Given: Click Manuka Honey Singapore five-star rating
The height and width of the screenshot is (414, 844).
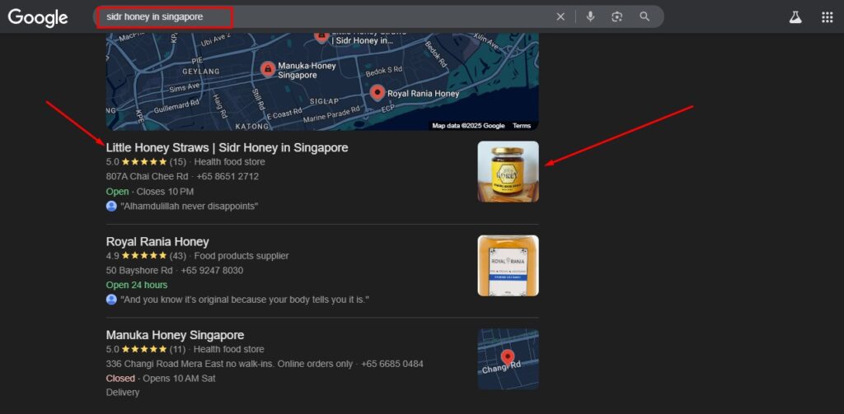Looking at the screenshot, I should click(144, 350).
